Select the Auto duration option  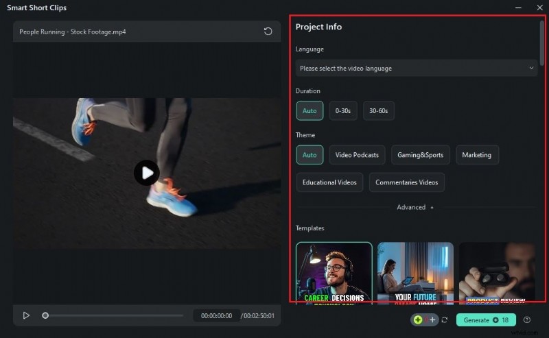pyautogui.click(x=309, y=111)
